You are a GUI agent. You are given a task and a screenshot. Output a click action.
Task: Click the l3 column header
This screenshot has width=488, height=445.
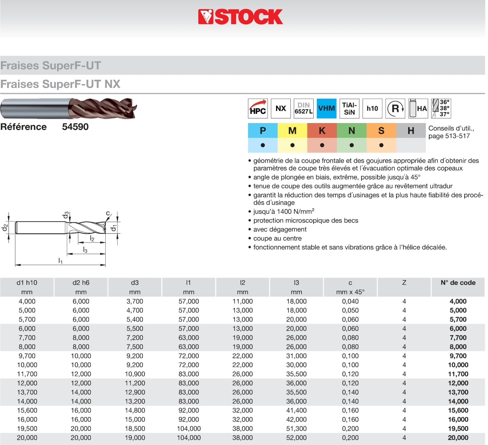click(x=296, y=287)
